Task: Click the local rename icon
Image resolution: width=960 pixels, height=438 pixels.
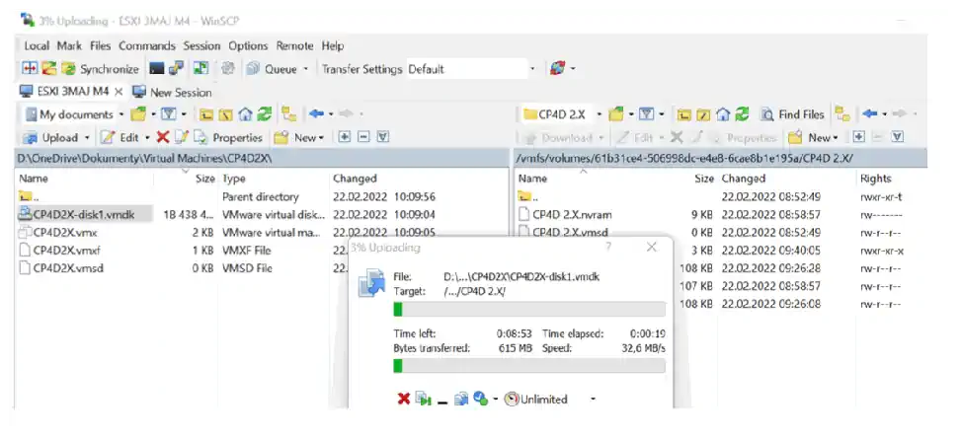Action: point(181,137)
